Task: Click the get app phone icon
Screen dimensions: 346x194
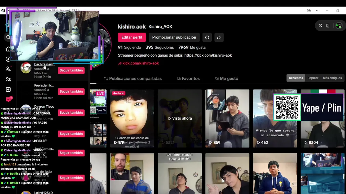Action: 328,26
